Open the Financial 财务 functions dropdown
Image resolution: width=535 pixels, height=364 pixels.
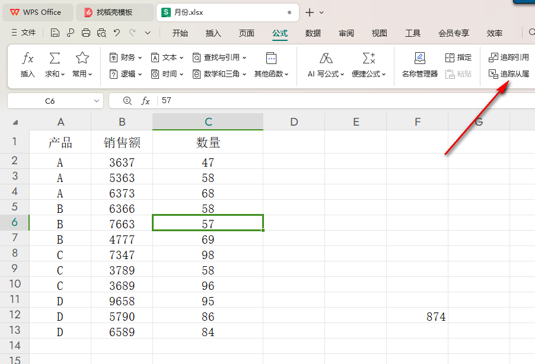tap(126, 58)
